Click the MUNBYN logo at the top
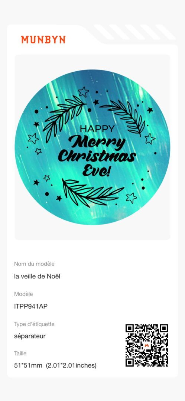The width and height of the screenshot is (185, 401). click(x=43, y=39)
